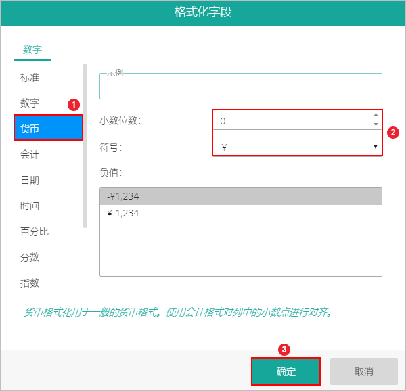Click the format list vertical scrollbar
This screenshot has height=391, width=406.
tap(85, 145)
